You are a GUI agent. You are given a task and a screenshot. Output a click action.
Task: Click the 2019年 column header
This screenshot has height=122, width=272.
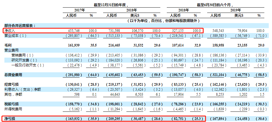click(236, 10)
